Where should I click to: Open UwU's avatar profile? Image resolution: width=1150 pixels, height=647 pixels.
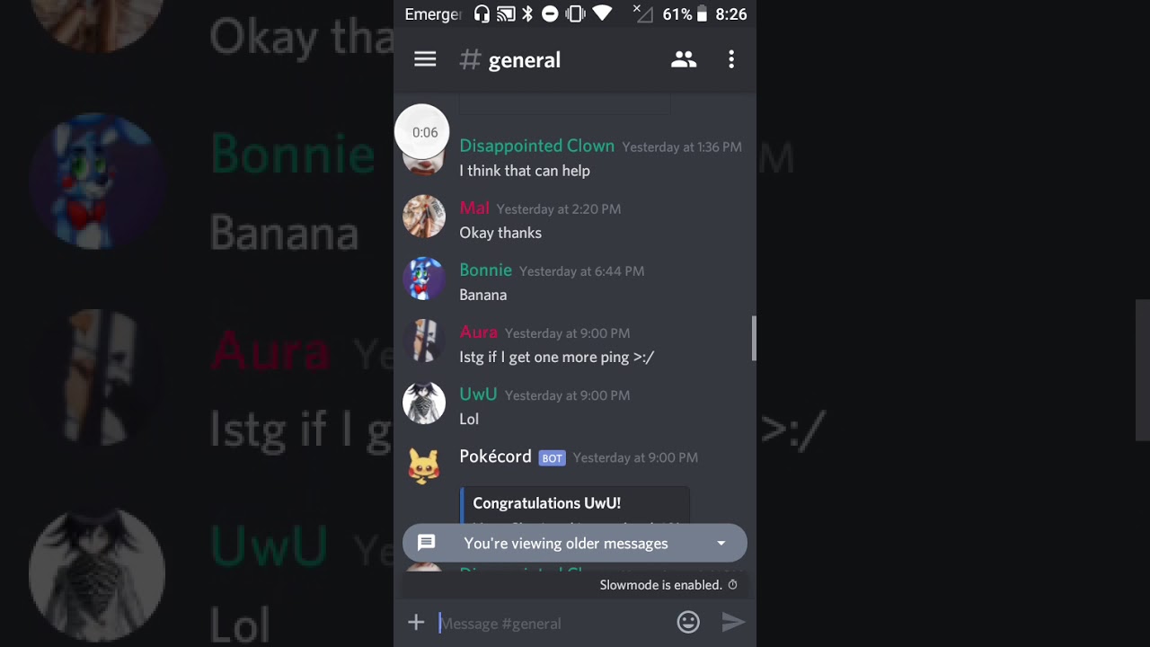click(x=423, y=403)
